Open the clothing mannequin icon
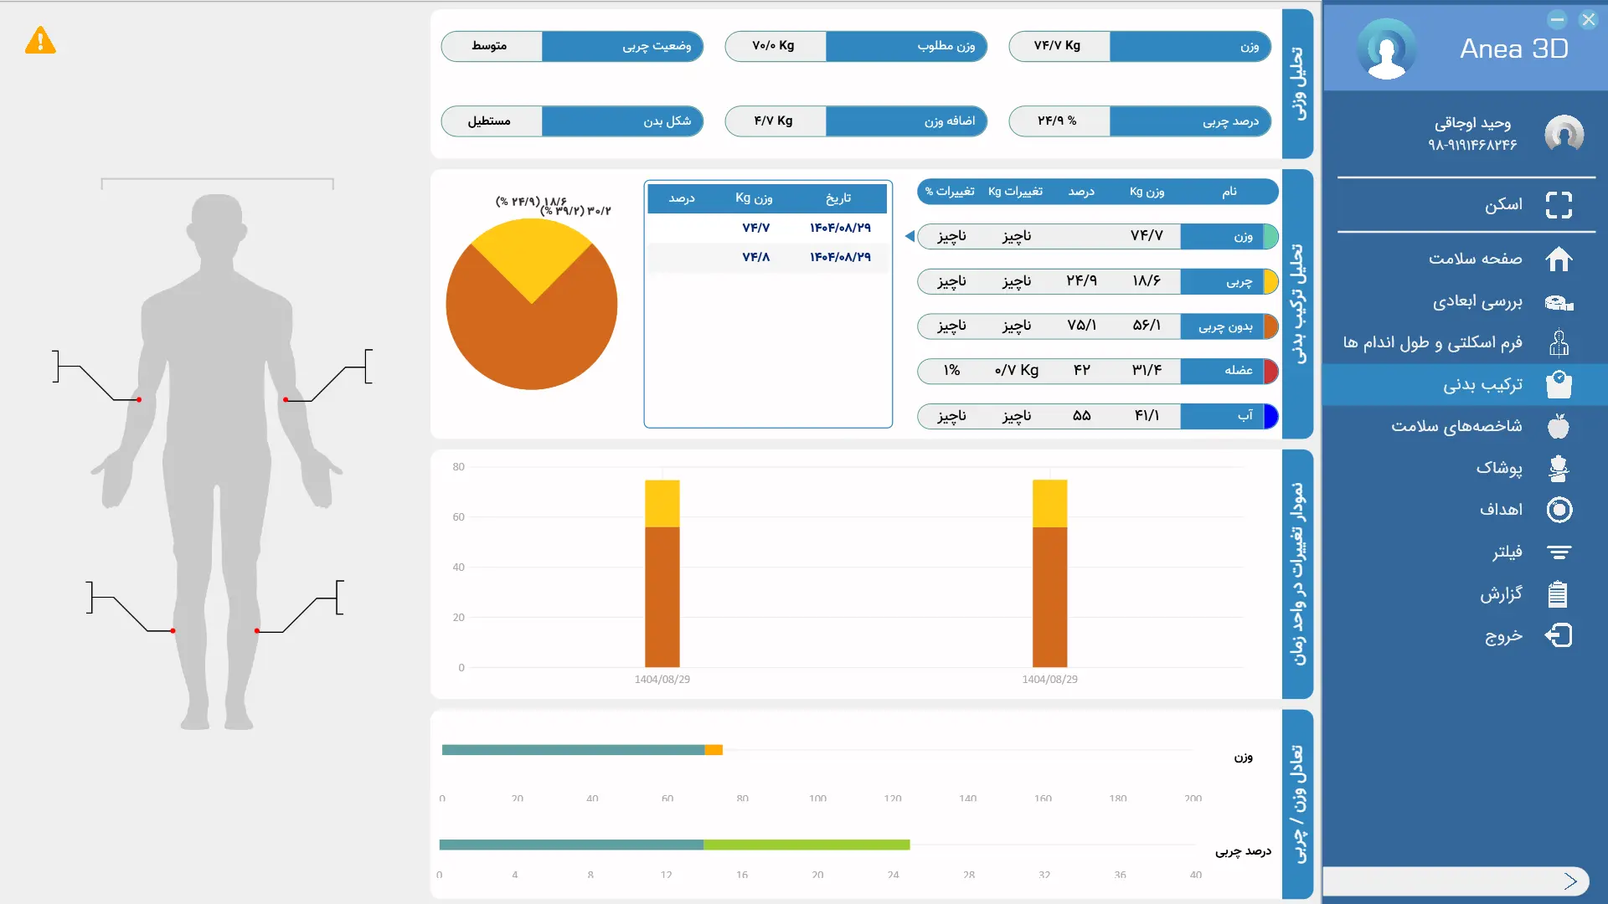1608x904 pixels. tap(1558, 469)
